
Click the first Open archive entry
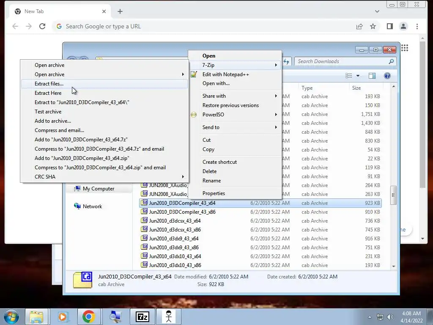pos(104,65)
